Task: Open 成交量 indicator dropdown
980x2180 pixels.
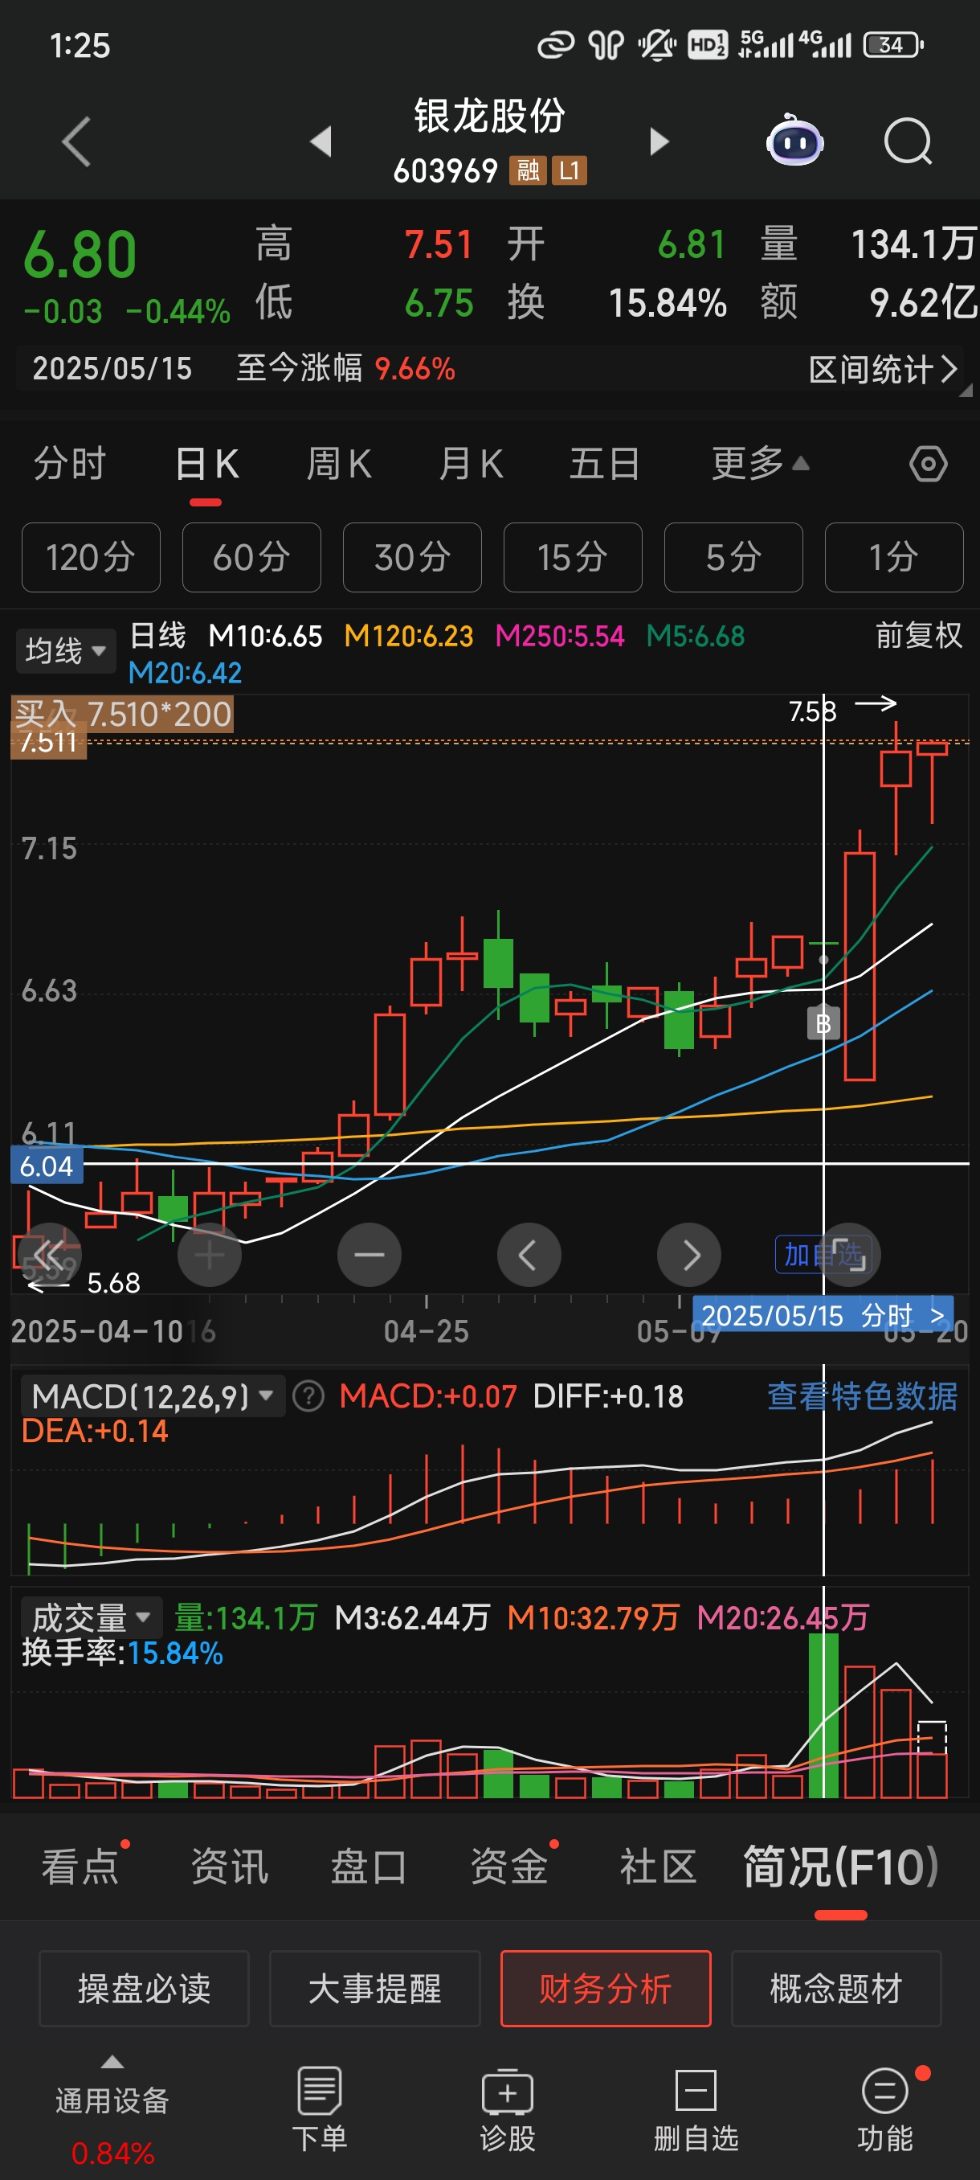Action: click(x=91, y=1617)
